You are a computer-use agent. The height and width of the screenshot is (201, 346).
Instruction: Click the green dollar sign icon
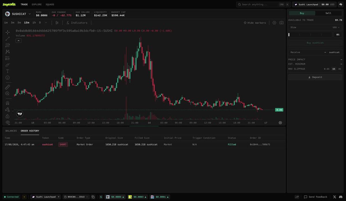point(101,197)
